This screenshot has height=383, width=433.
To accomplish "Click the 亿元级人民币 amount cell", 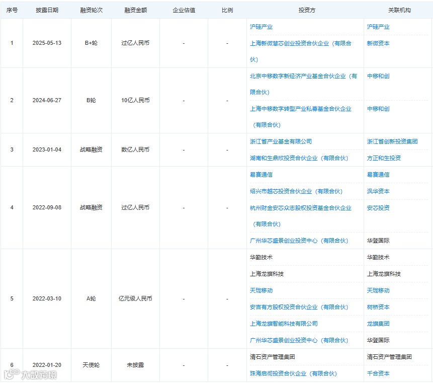I will tap(135, 299).
